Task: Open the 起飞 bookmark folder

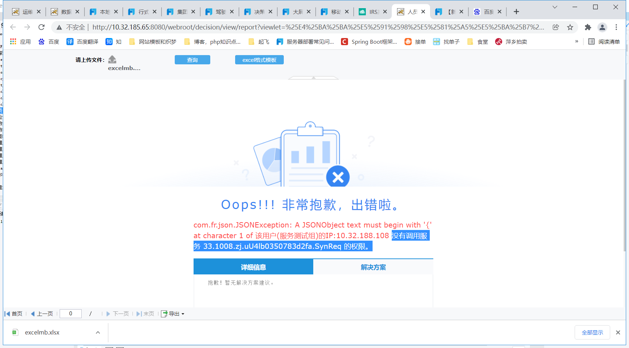Action: pos(259,42)
